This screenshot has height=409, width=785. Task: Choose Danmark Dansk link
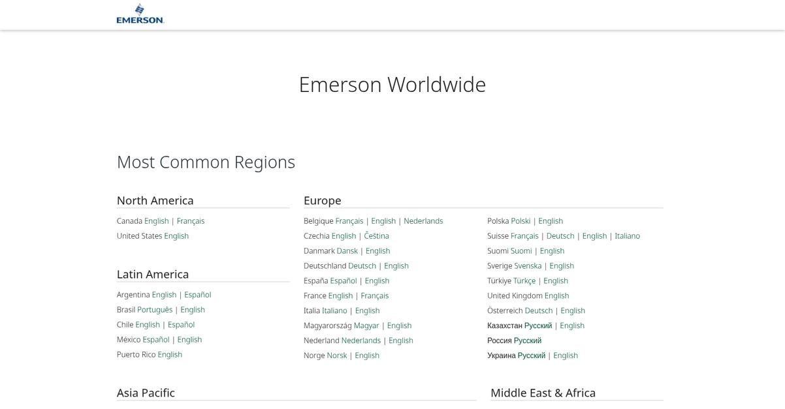point(347,251)
